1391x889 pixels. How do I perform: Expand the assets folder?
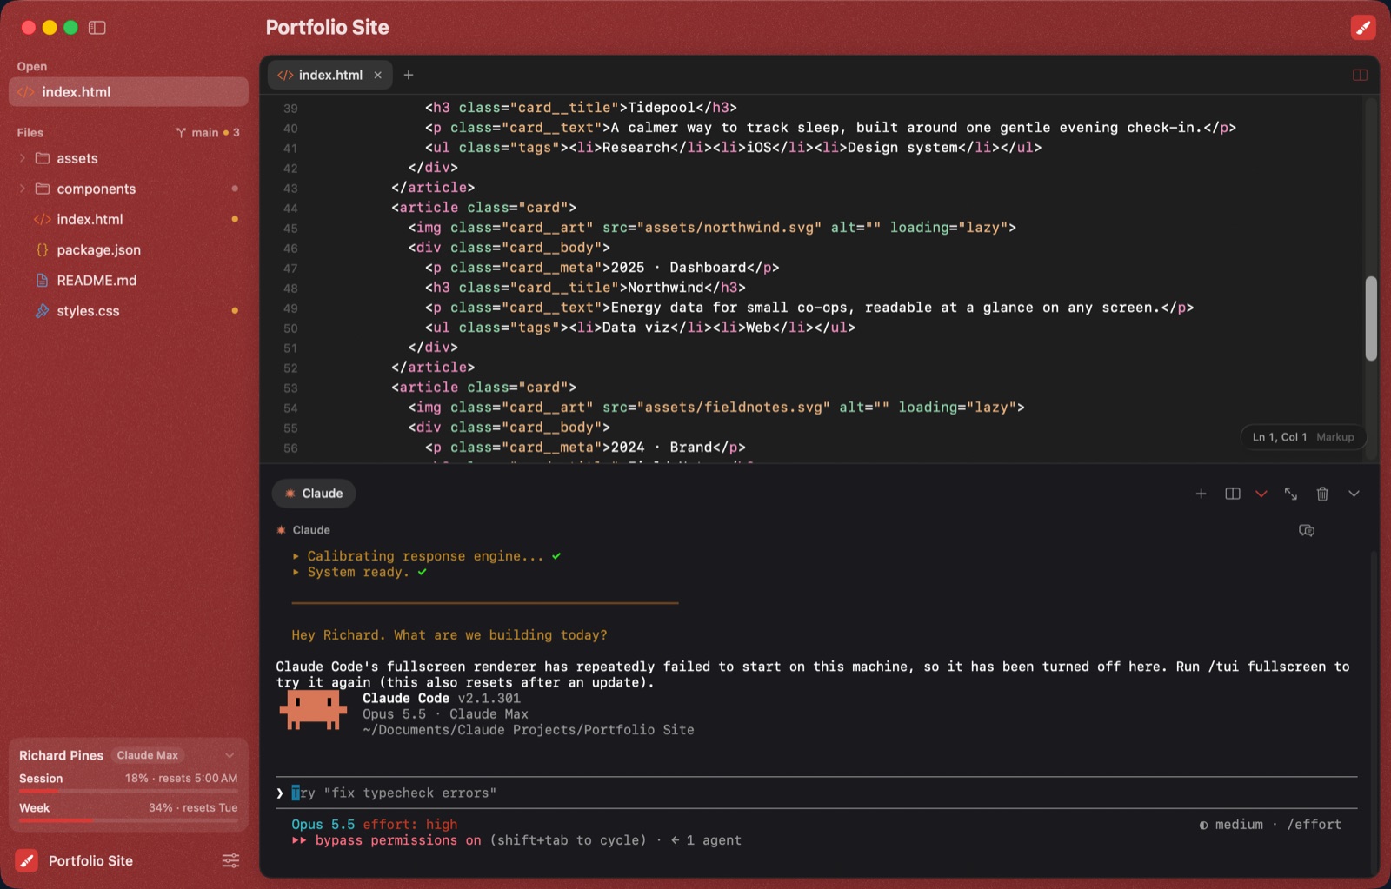tap(23, 158)
